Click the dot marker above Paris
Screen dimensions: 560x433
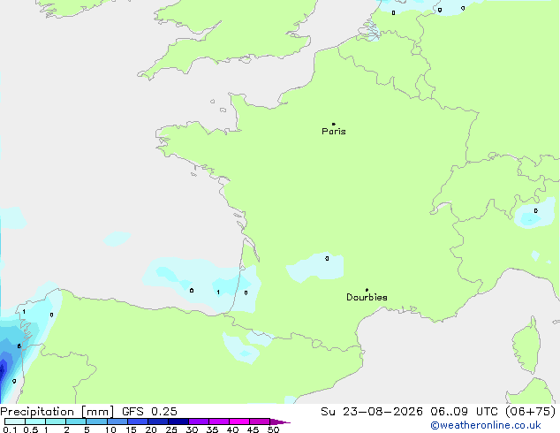tap(334, 124)
